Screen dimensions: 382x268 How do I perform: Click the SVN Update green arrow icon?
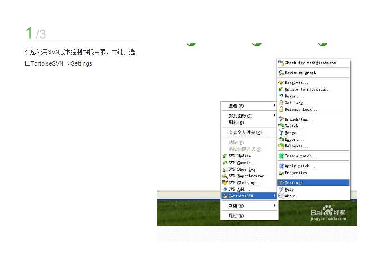click(225, 156)
